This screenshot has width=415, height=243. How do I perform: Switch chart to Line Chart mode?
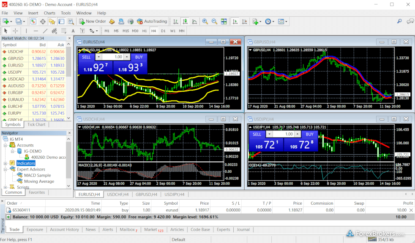pos(194,21)
